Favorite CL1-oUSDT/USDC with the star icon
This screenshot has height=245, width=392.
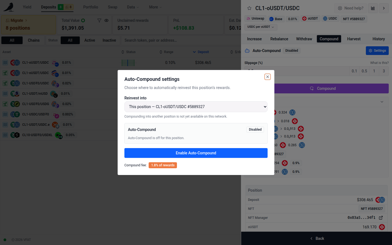click(x=249, y=8)
